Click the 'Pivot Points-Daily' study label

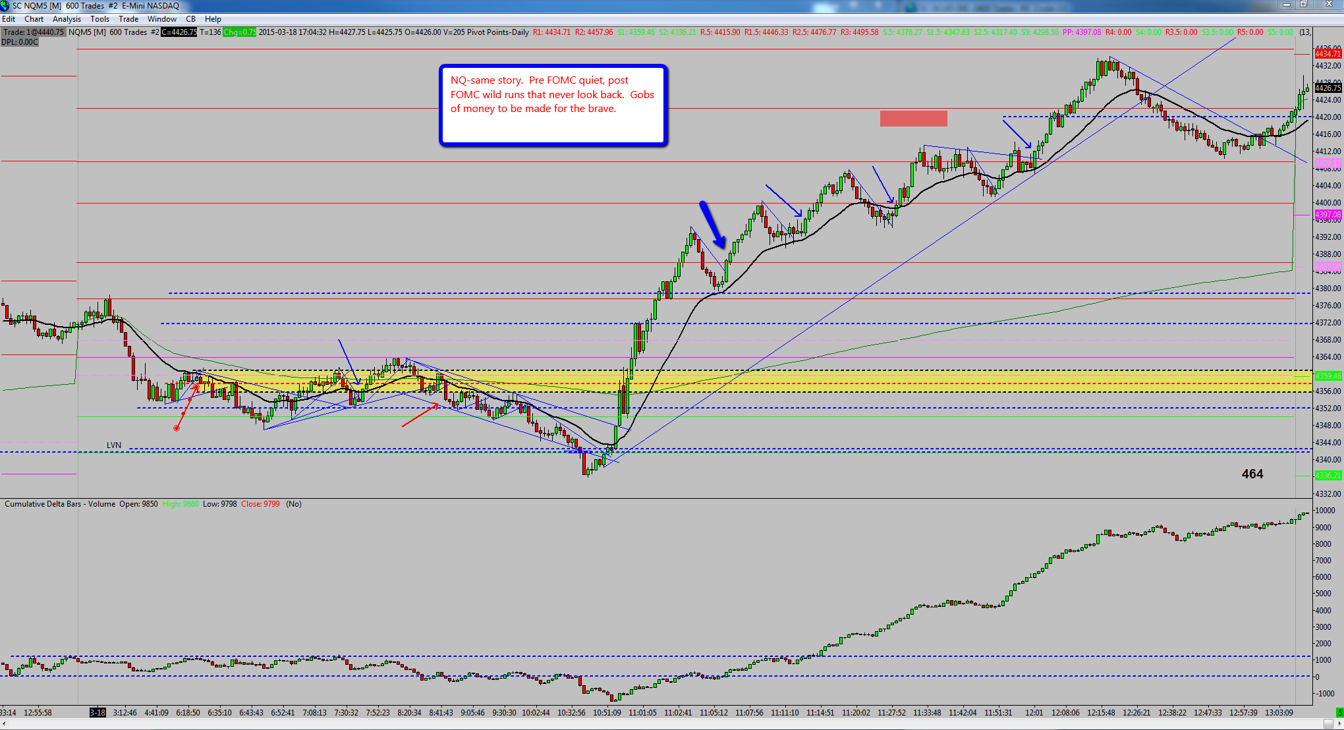pyautogui.click(x=498, y=32)
